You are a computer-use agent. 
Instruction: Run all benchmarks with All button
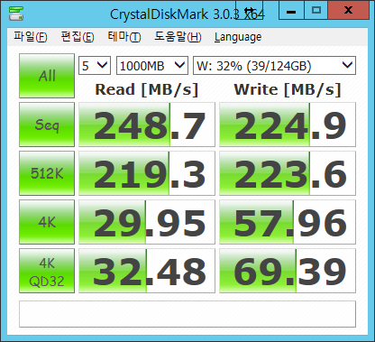(x=47, y=76)
